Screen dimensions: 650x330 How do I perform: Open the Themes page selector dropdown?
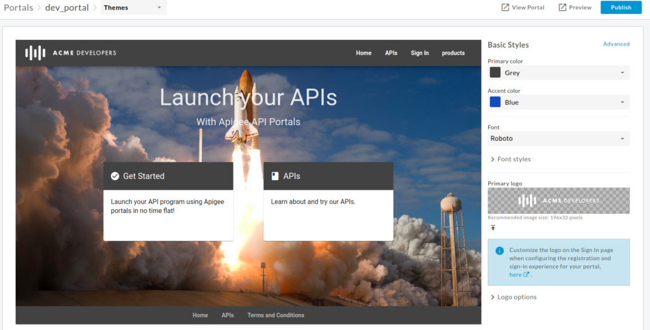(133, 8)
